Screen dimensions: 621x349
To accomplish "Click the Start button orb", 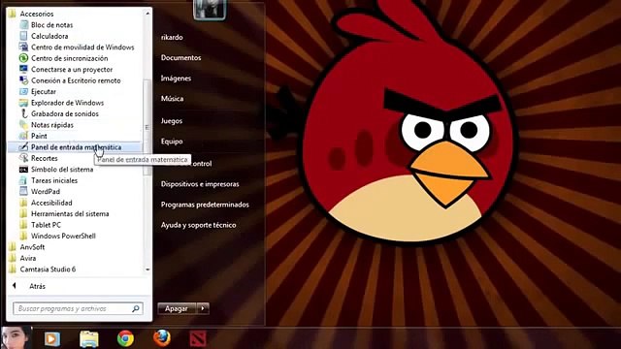I will pyautogui.click(x=16, y=338).
